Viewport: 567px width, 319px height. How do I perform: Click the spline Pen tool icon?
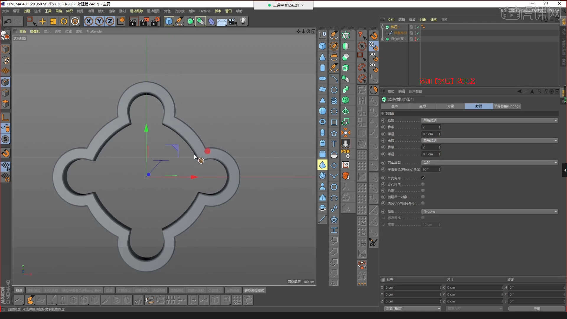tap(179, 21)
